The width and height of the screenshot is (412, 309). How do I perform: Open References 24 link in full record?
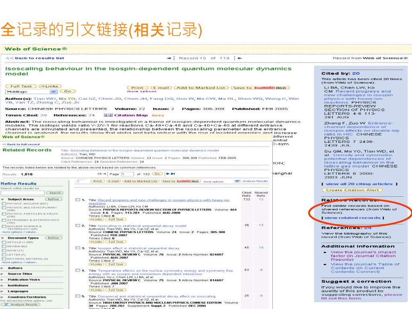[91, 115]
